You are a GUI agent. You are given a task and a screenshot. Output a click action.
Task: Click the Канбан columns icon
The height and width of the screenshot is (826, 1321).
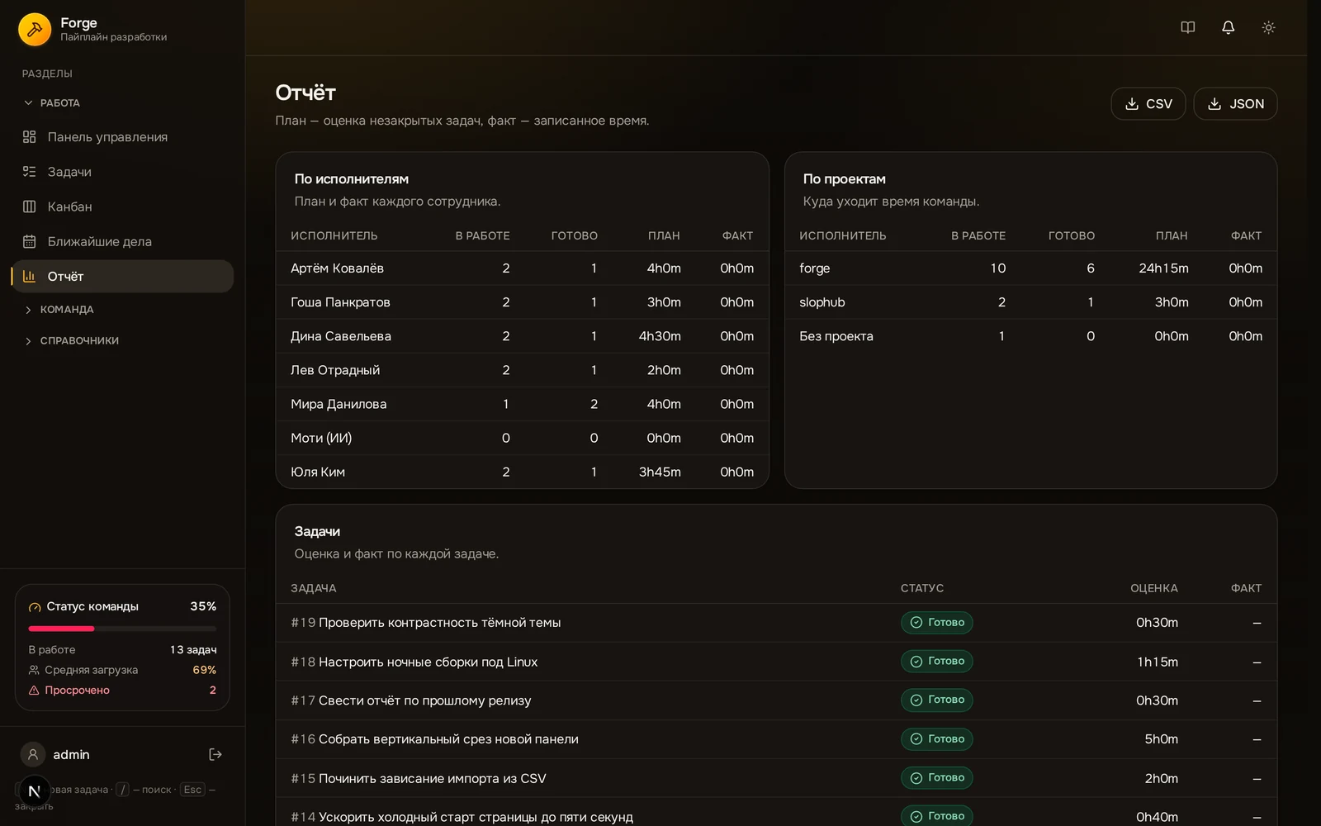pos(30,206)
